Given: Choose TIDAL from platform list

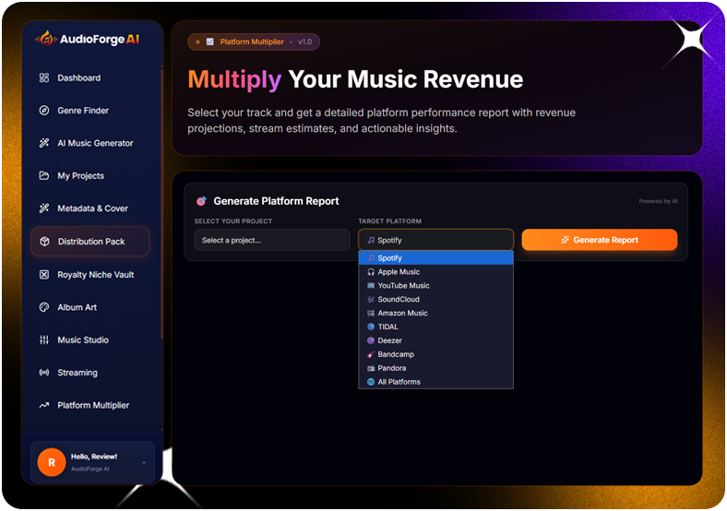Looking at the screenshot, I should point(435,327).
